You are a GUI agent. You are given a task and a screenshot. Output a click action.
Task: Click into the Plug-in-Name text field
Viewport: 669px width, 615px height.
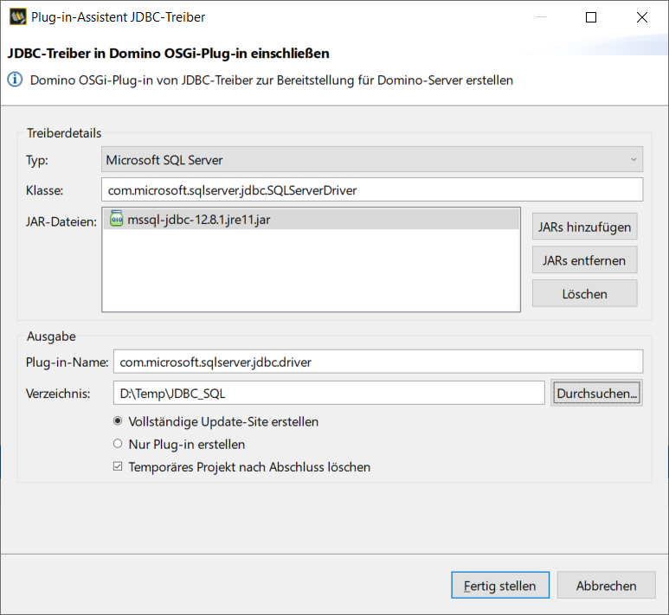[378, 362]
